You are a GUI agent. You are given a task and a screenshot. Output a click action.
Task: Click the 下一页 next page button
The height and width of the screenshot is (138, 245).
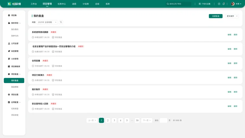click(x=146, y=120)
